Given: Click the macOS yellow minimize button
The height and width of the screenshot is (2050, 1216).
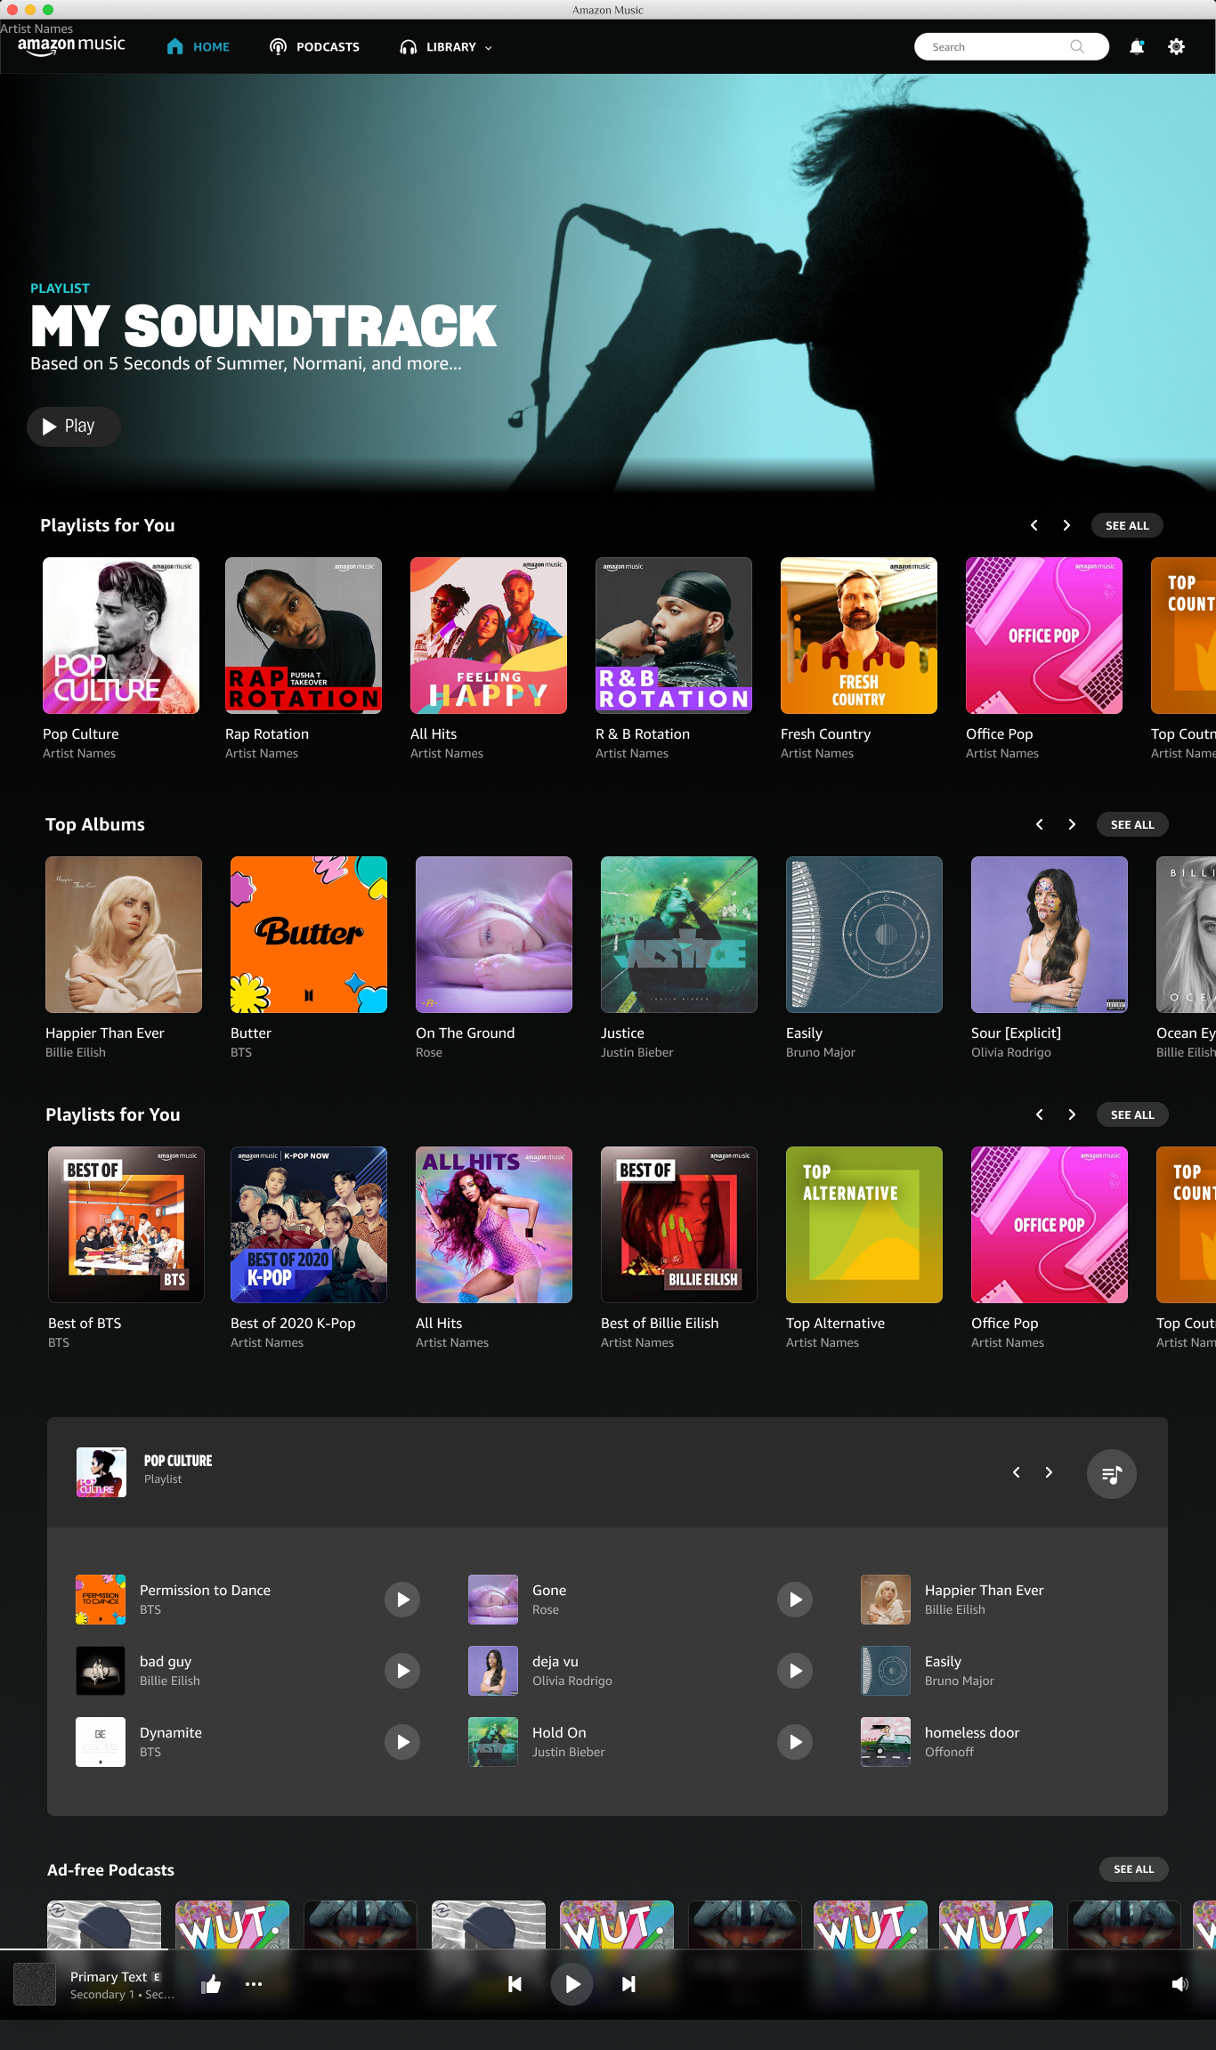Looking at the screenshot, I should [x=30, y=10].
